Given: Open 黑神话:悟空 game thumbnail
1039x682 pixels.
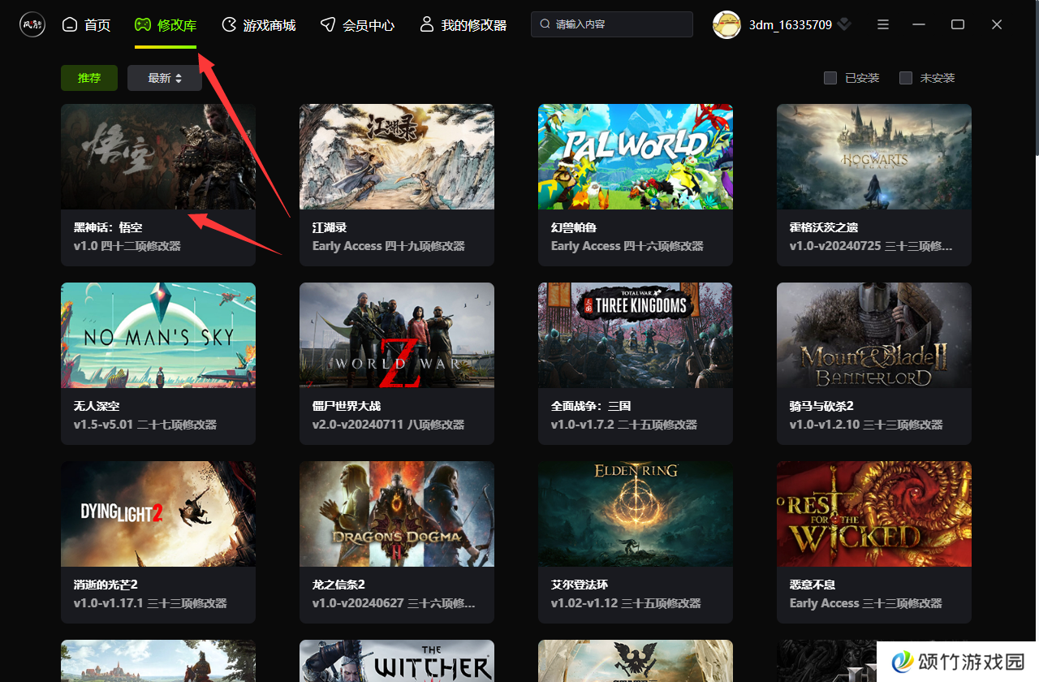Looking at the screenshot, I should click(158, 157).
